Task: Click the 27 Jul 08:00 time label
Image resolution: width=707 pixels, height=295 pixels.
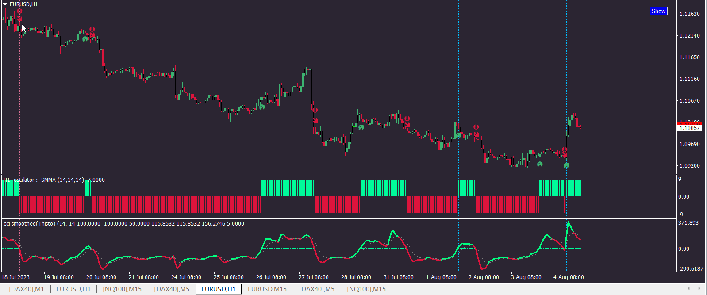Action: (x=314, y=277)
